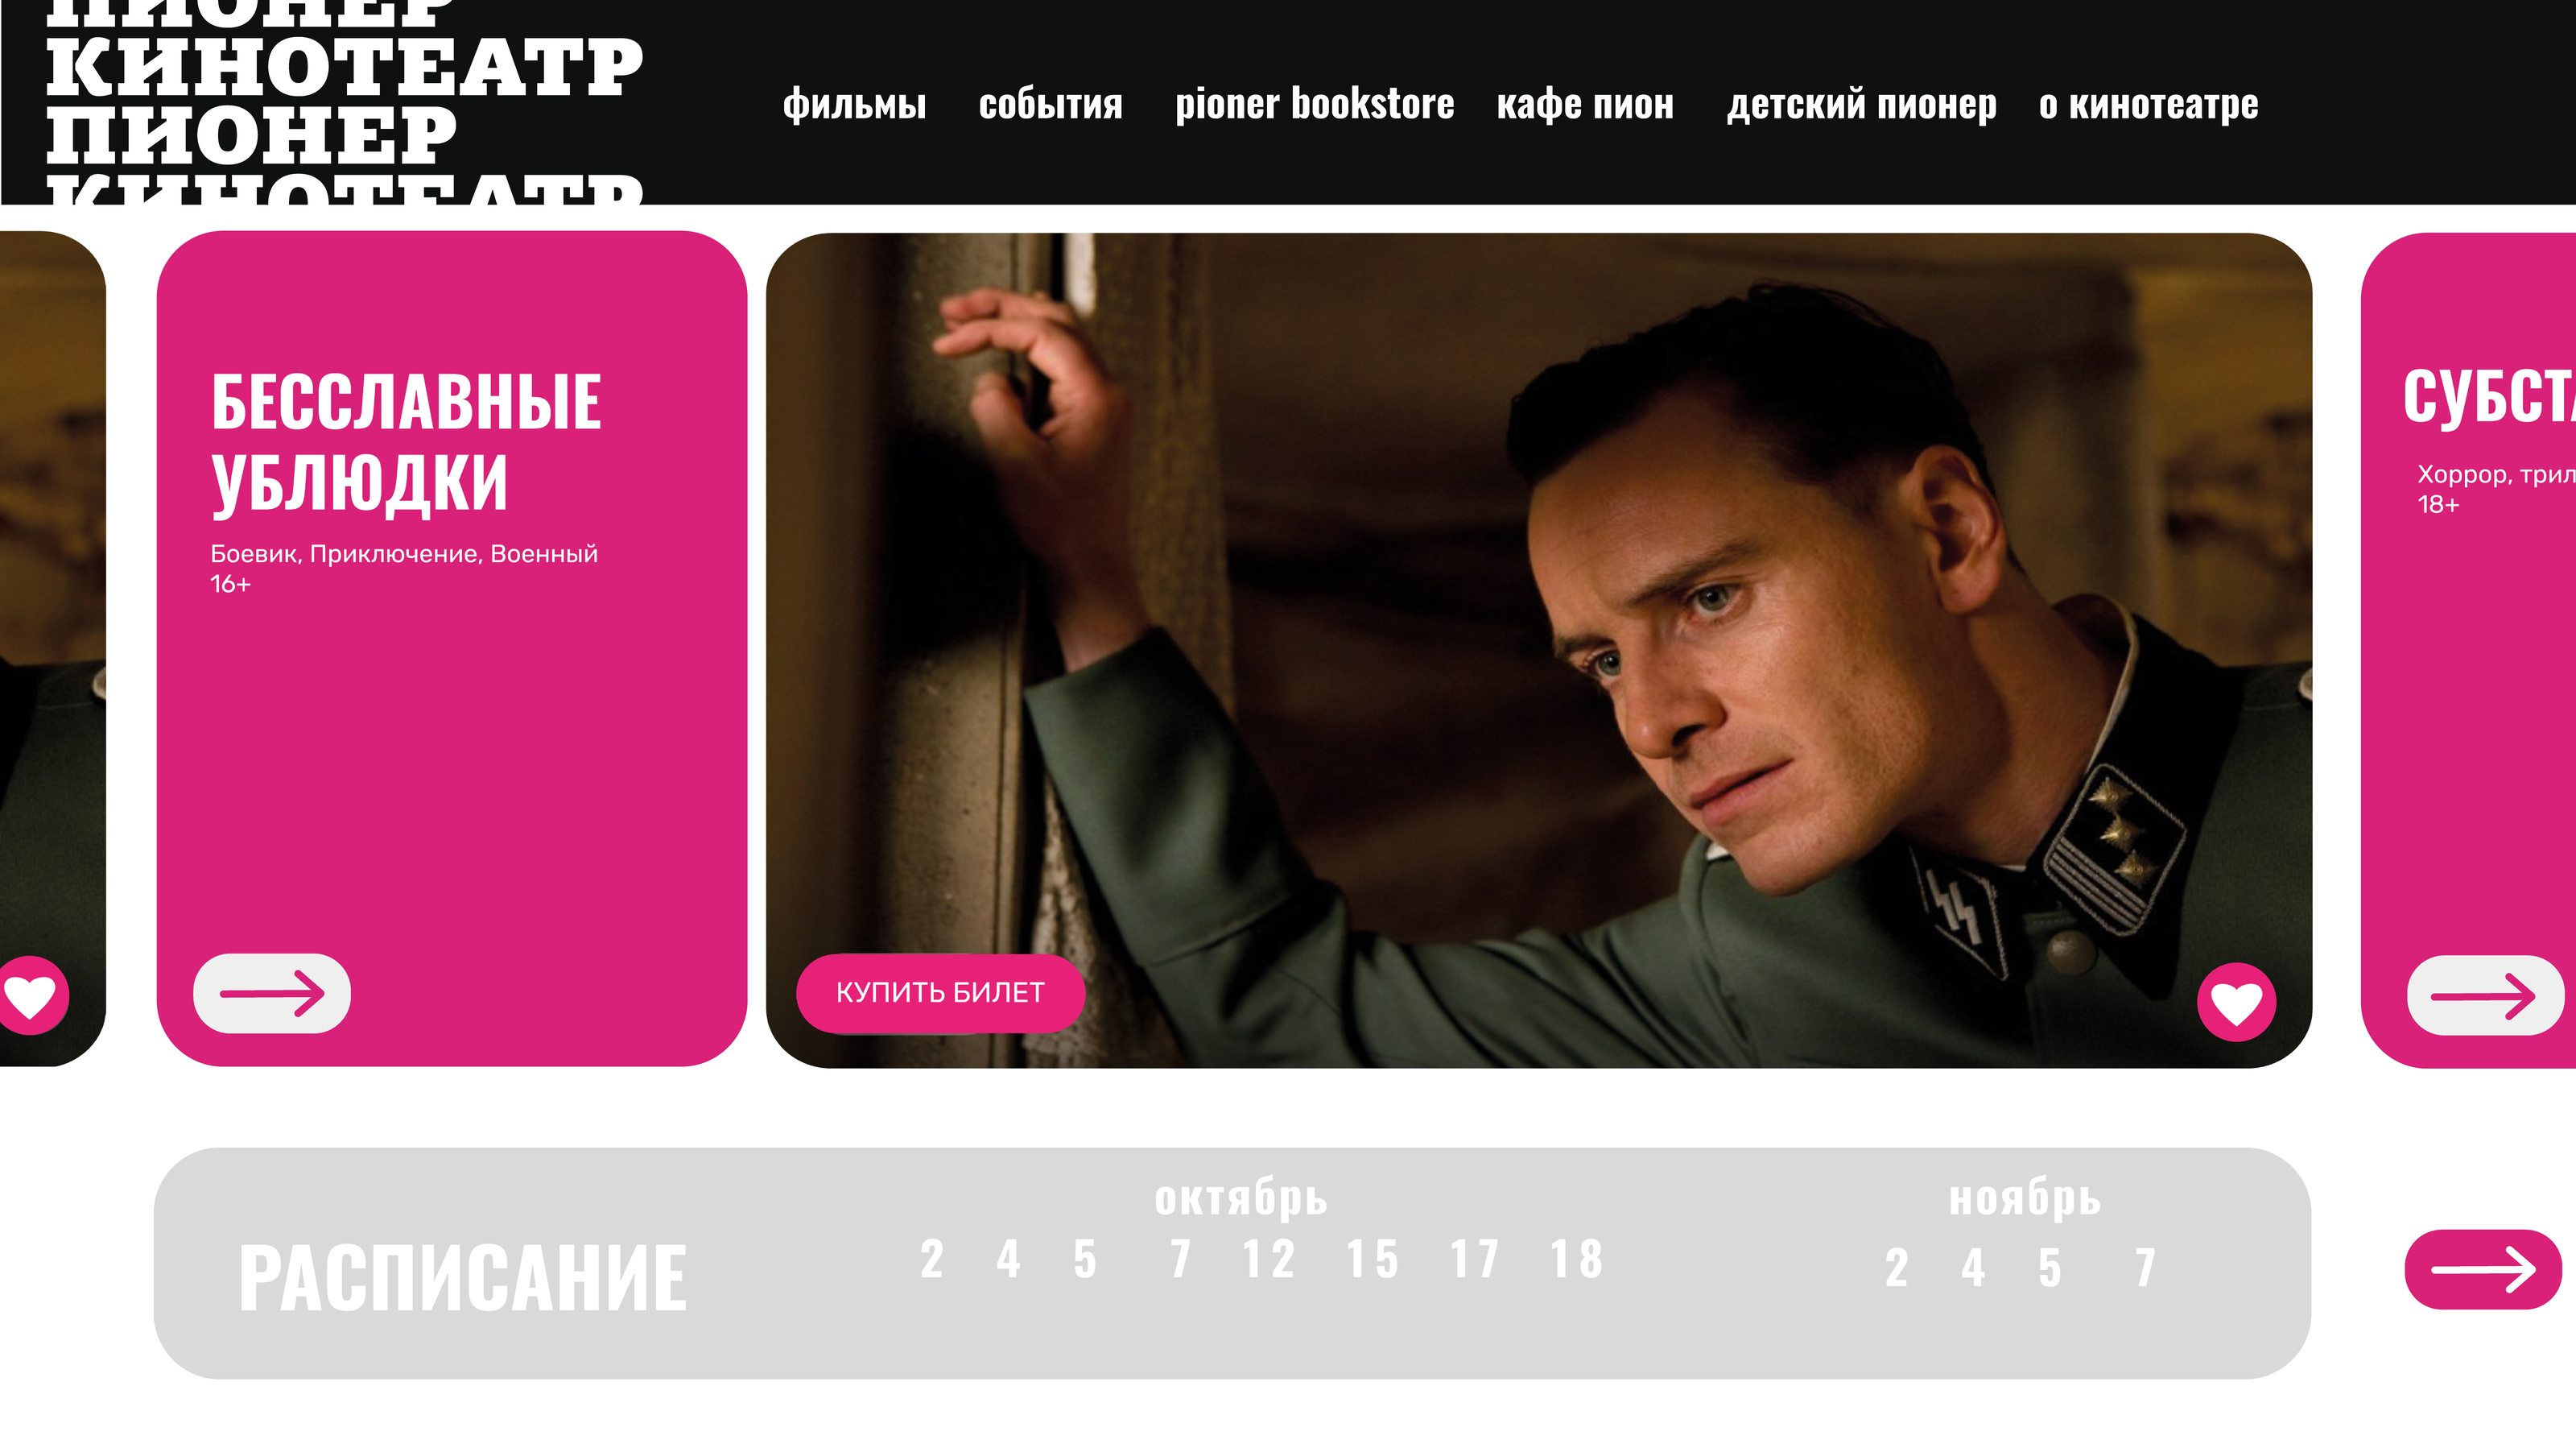Visit the кафе пион page

1585,104
